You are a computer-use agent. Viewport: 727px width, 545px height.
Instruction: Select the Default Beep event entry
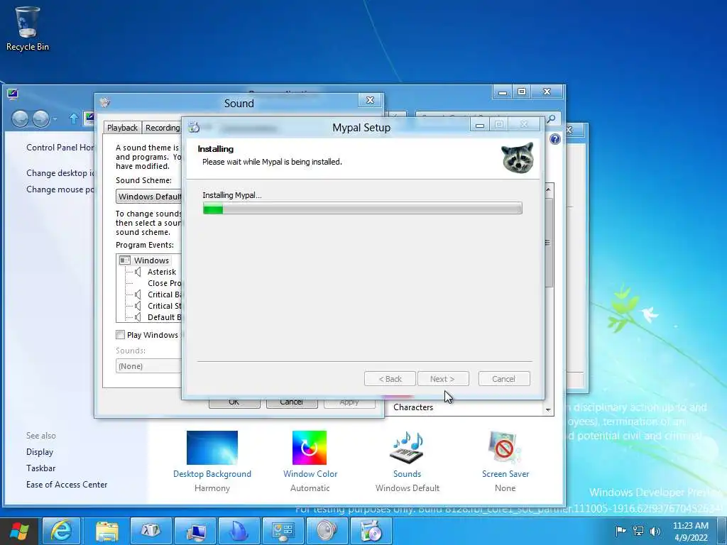pyautogui.click(x=165, y=317)
